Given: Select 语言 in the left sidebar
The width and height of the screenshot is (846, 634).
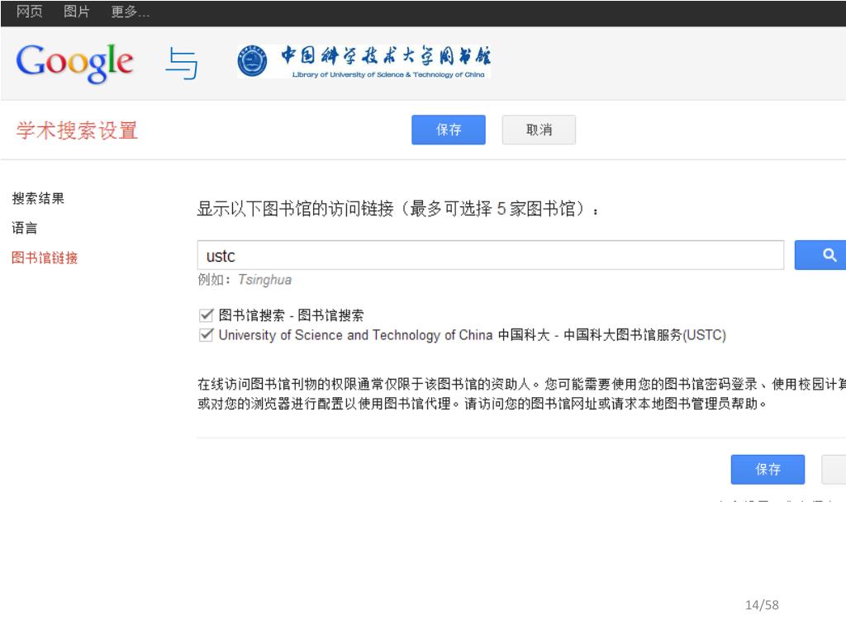Looking at the screenshot, I should (25, 228).
